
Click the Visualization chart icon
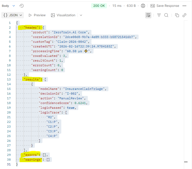pos(53,15)
